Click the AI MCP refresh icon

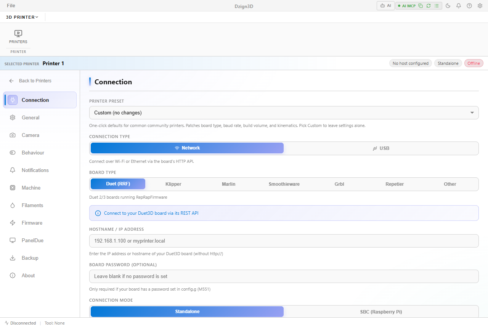point(429,6)
